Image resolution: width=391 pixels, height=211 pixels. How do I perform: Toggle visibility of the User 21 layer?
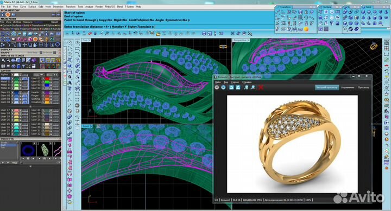pos(43,110)
